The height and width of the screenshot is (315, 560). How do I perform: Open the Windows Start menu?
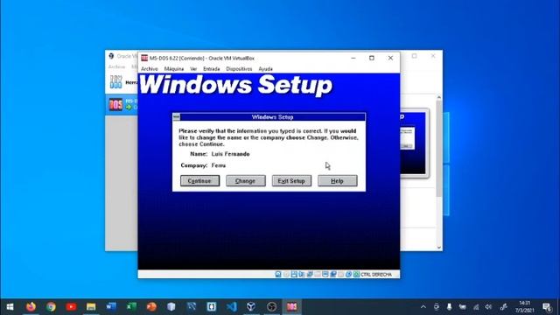pyautogui.click(x=10, y=307)
